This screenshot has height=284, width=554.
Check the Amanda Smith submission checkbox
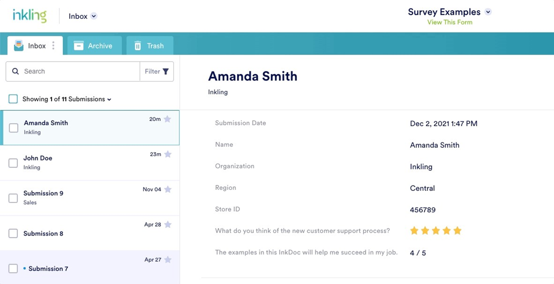14,128
